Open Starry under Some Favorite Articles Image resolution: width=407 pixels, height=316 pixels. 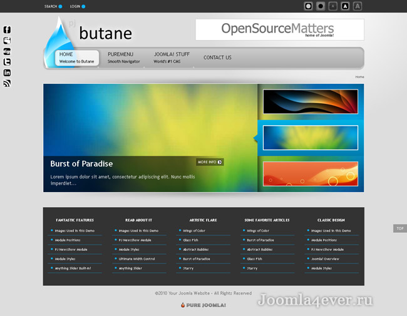coord(252,268)
